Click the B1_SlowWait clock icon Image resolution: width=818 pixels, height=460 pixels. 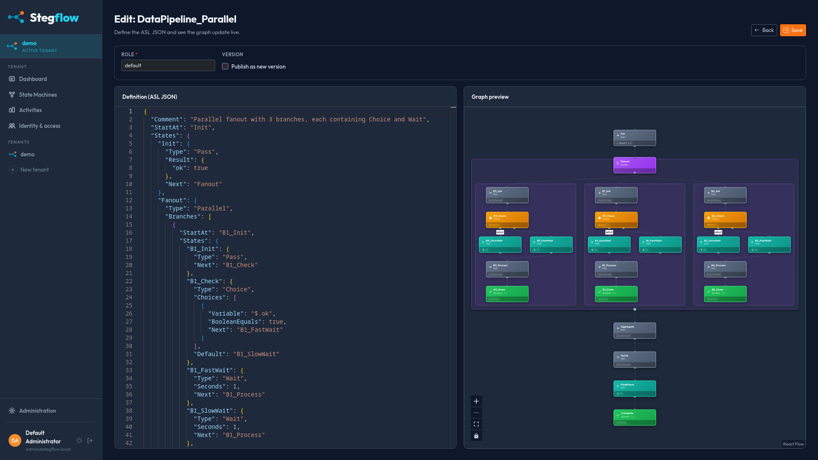tap(592, 242)
